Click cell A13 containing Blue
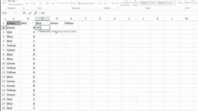 click(x=14, y=77)
